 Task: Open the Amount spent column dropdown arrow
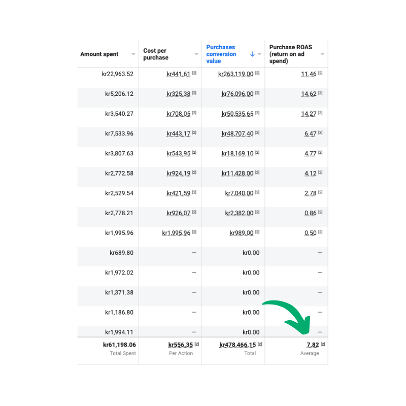tap(133, 54)
